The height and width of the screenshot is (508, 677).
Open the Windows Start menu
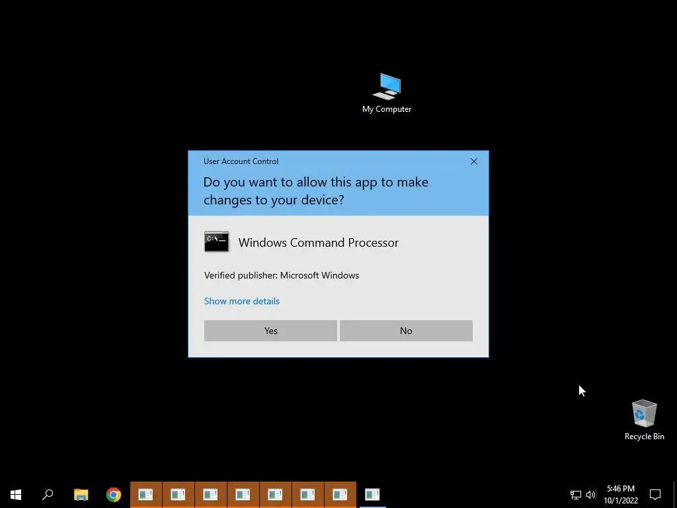tap(16, 495)
